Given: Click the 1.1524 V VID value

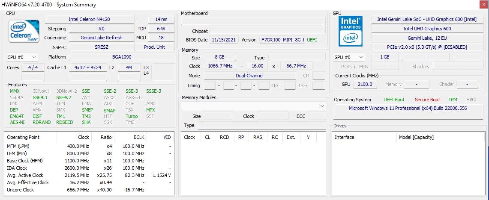Looking at the screenshot, I should [x=162, y=175].
